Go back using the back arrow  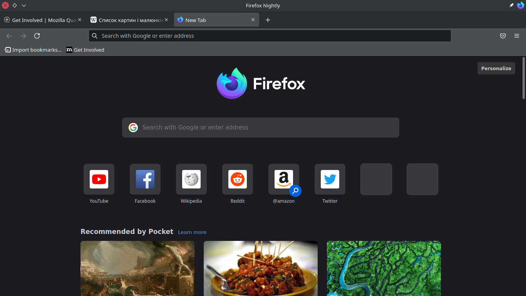click(9, 36)
